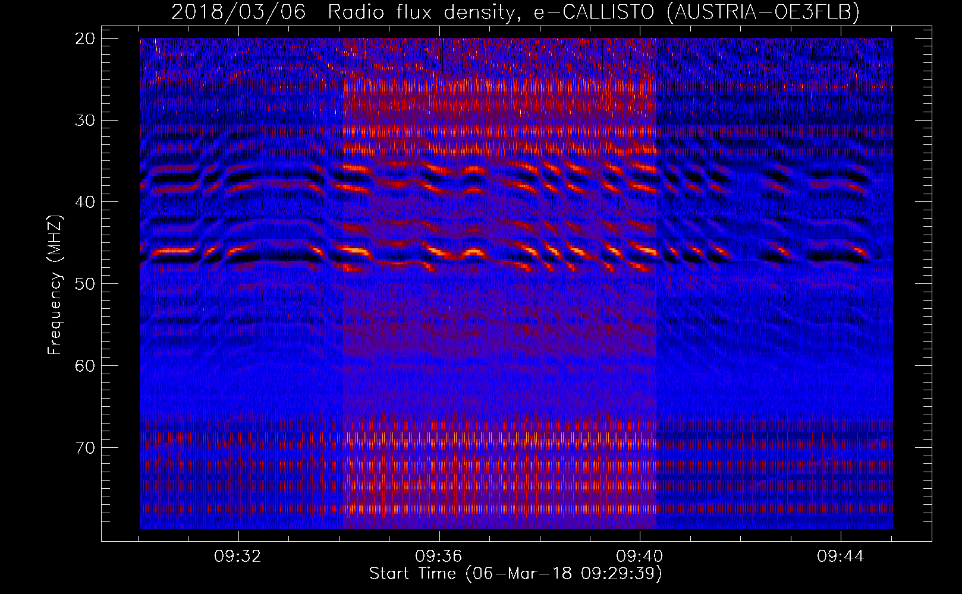Click the 40 frequency tick label

86,202
